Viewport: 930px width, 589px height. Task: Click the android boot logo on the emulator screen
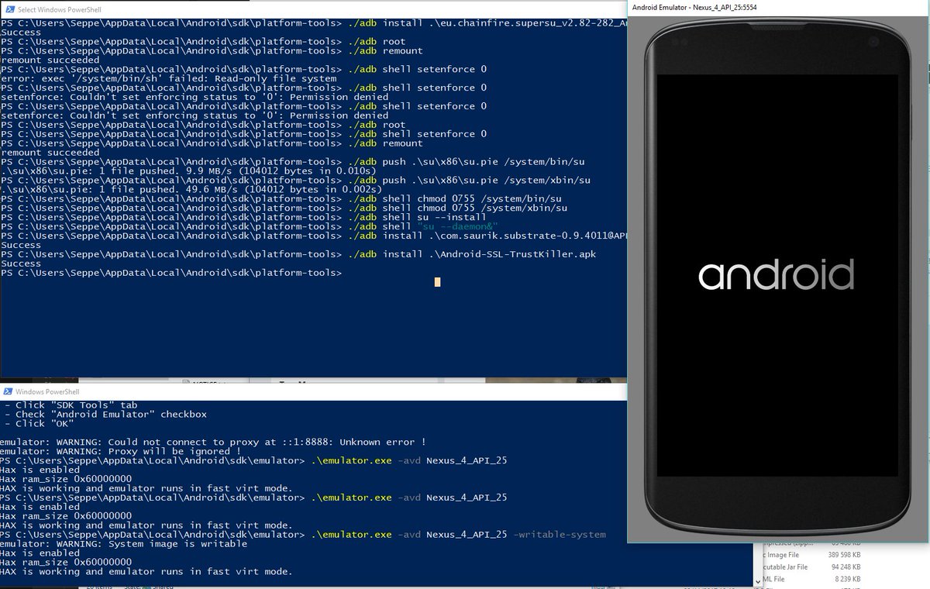click(x=776, y=276)
